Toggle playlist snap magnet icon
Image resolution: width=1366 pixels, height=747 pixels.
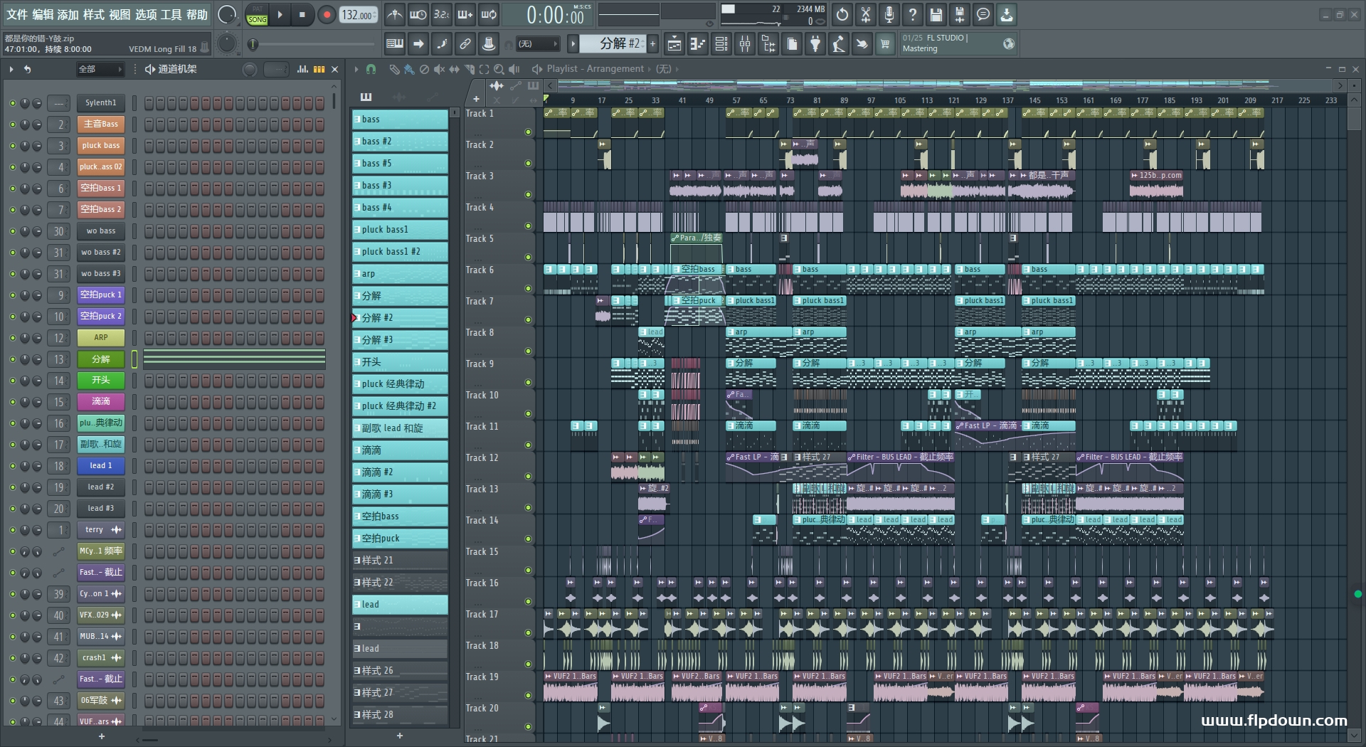click(x=371, y=69)
